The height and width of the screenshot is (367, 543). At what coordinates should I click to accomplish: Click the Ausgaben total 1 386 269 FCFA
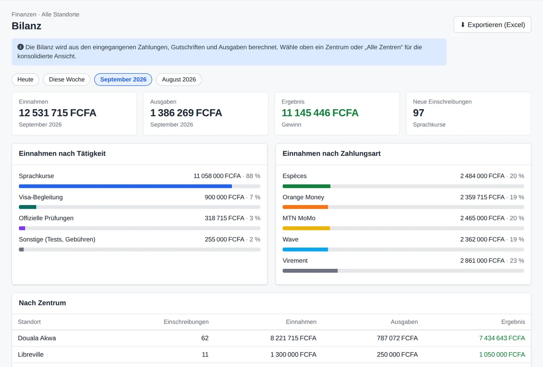[x=186, y=113]
